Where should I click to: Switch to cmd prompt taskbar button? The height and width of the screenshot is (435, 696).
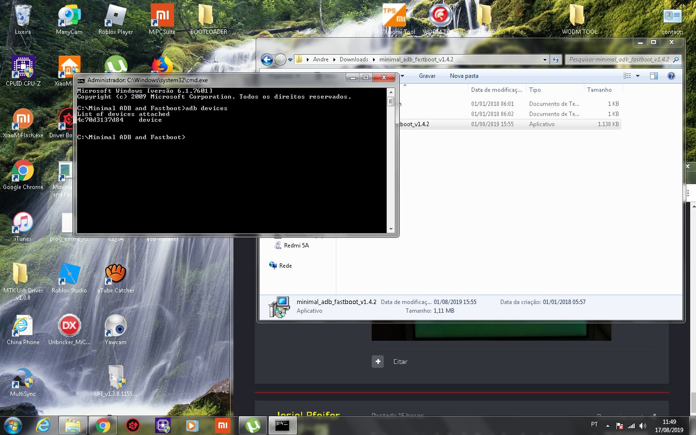[x=283, y=425]
